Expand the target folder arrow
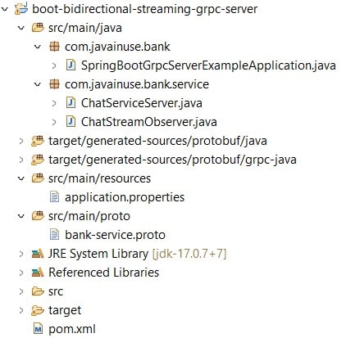 pos(21,310)
